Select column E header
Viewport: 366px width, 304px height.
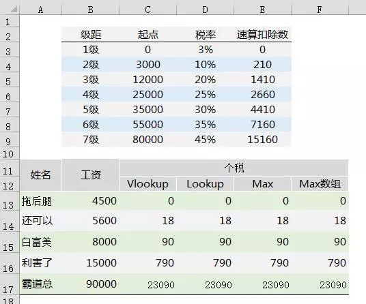point(262,10)
